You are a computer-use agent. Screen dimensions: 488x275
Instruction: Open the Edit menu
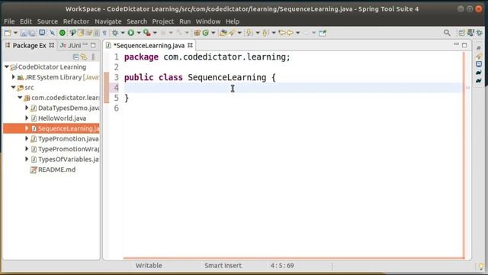[x=26, y=21]
